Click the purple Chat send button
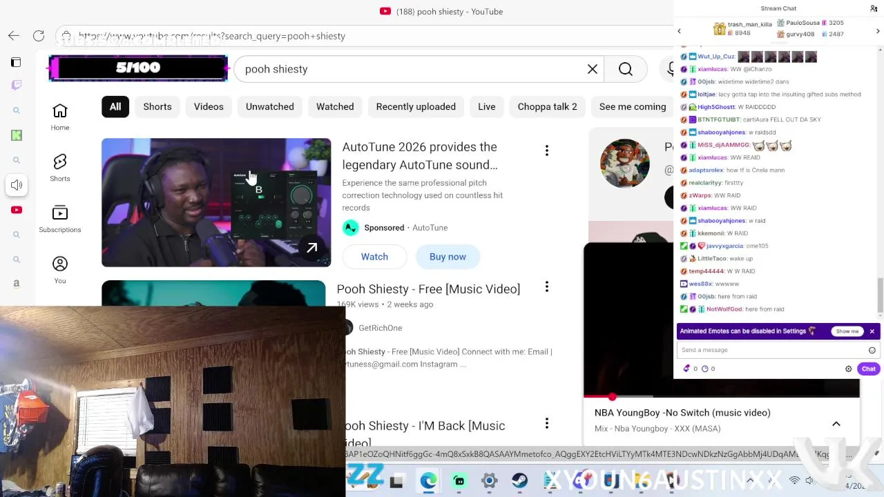Viewport: 884px width, 497px height. (869, 369)
